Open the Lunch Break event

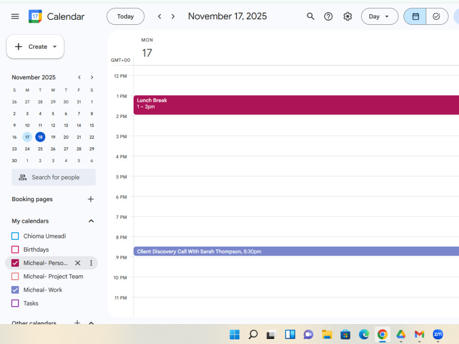[x=296, y=105]
